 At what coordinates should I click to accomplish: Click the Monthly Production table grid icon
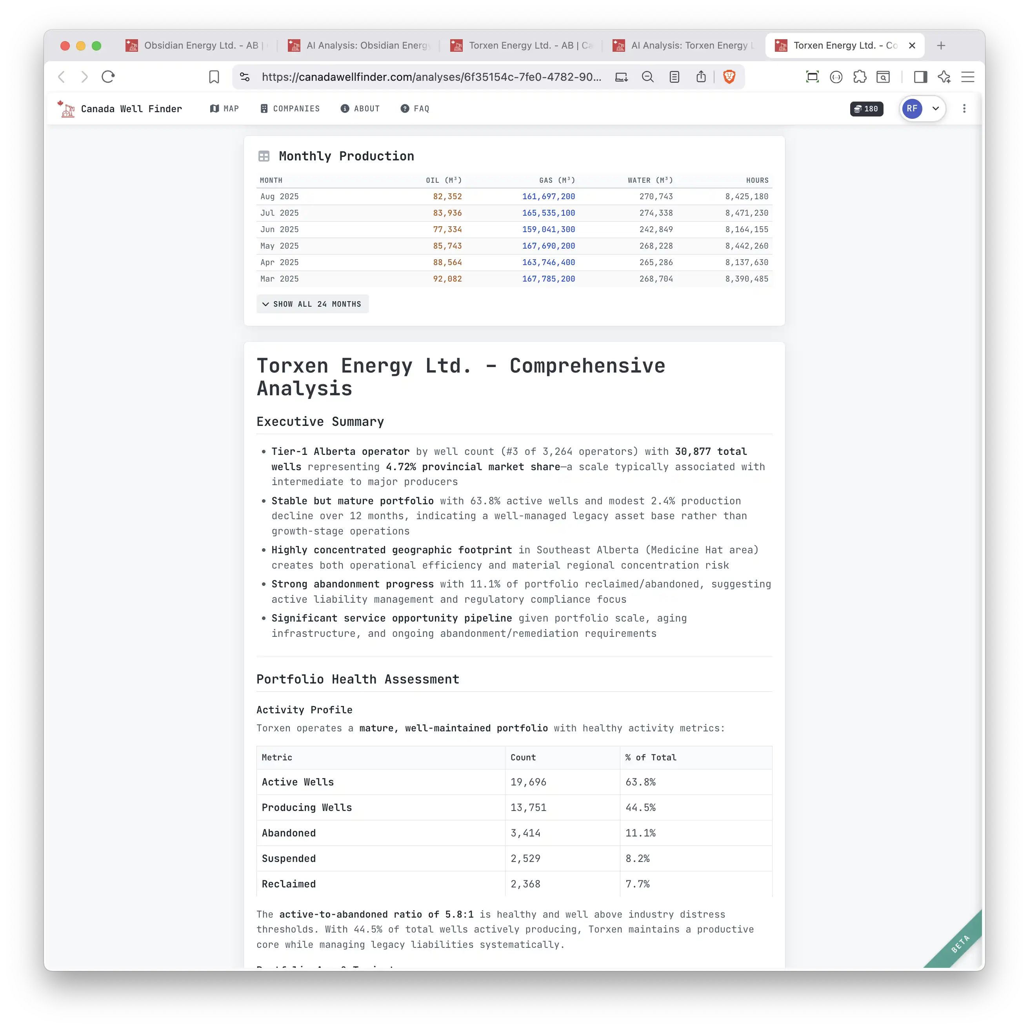tap(264, 156)
